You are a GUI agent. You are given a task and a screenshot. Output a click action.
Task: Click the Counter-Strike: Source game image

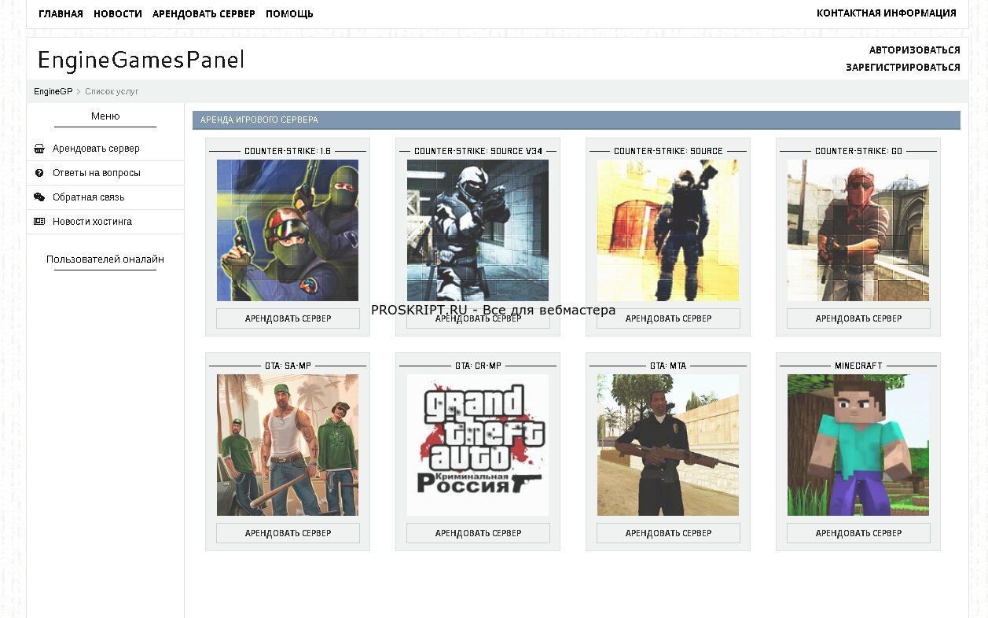(668, 230)
